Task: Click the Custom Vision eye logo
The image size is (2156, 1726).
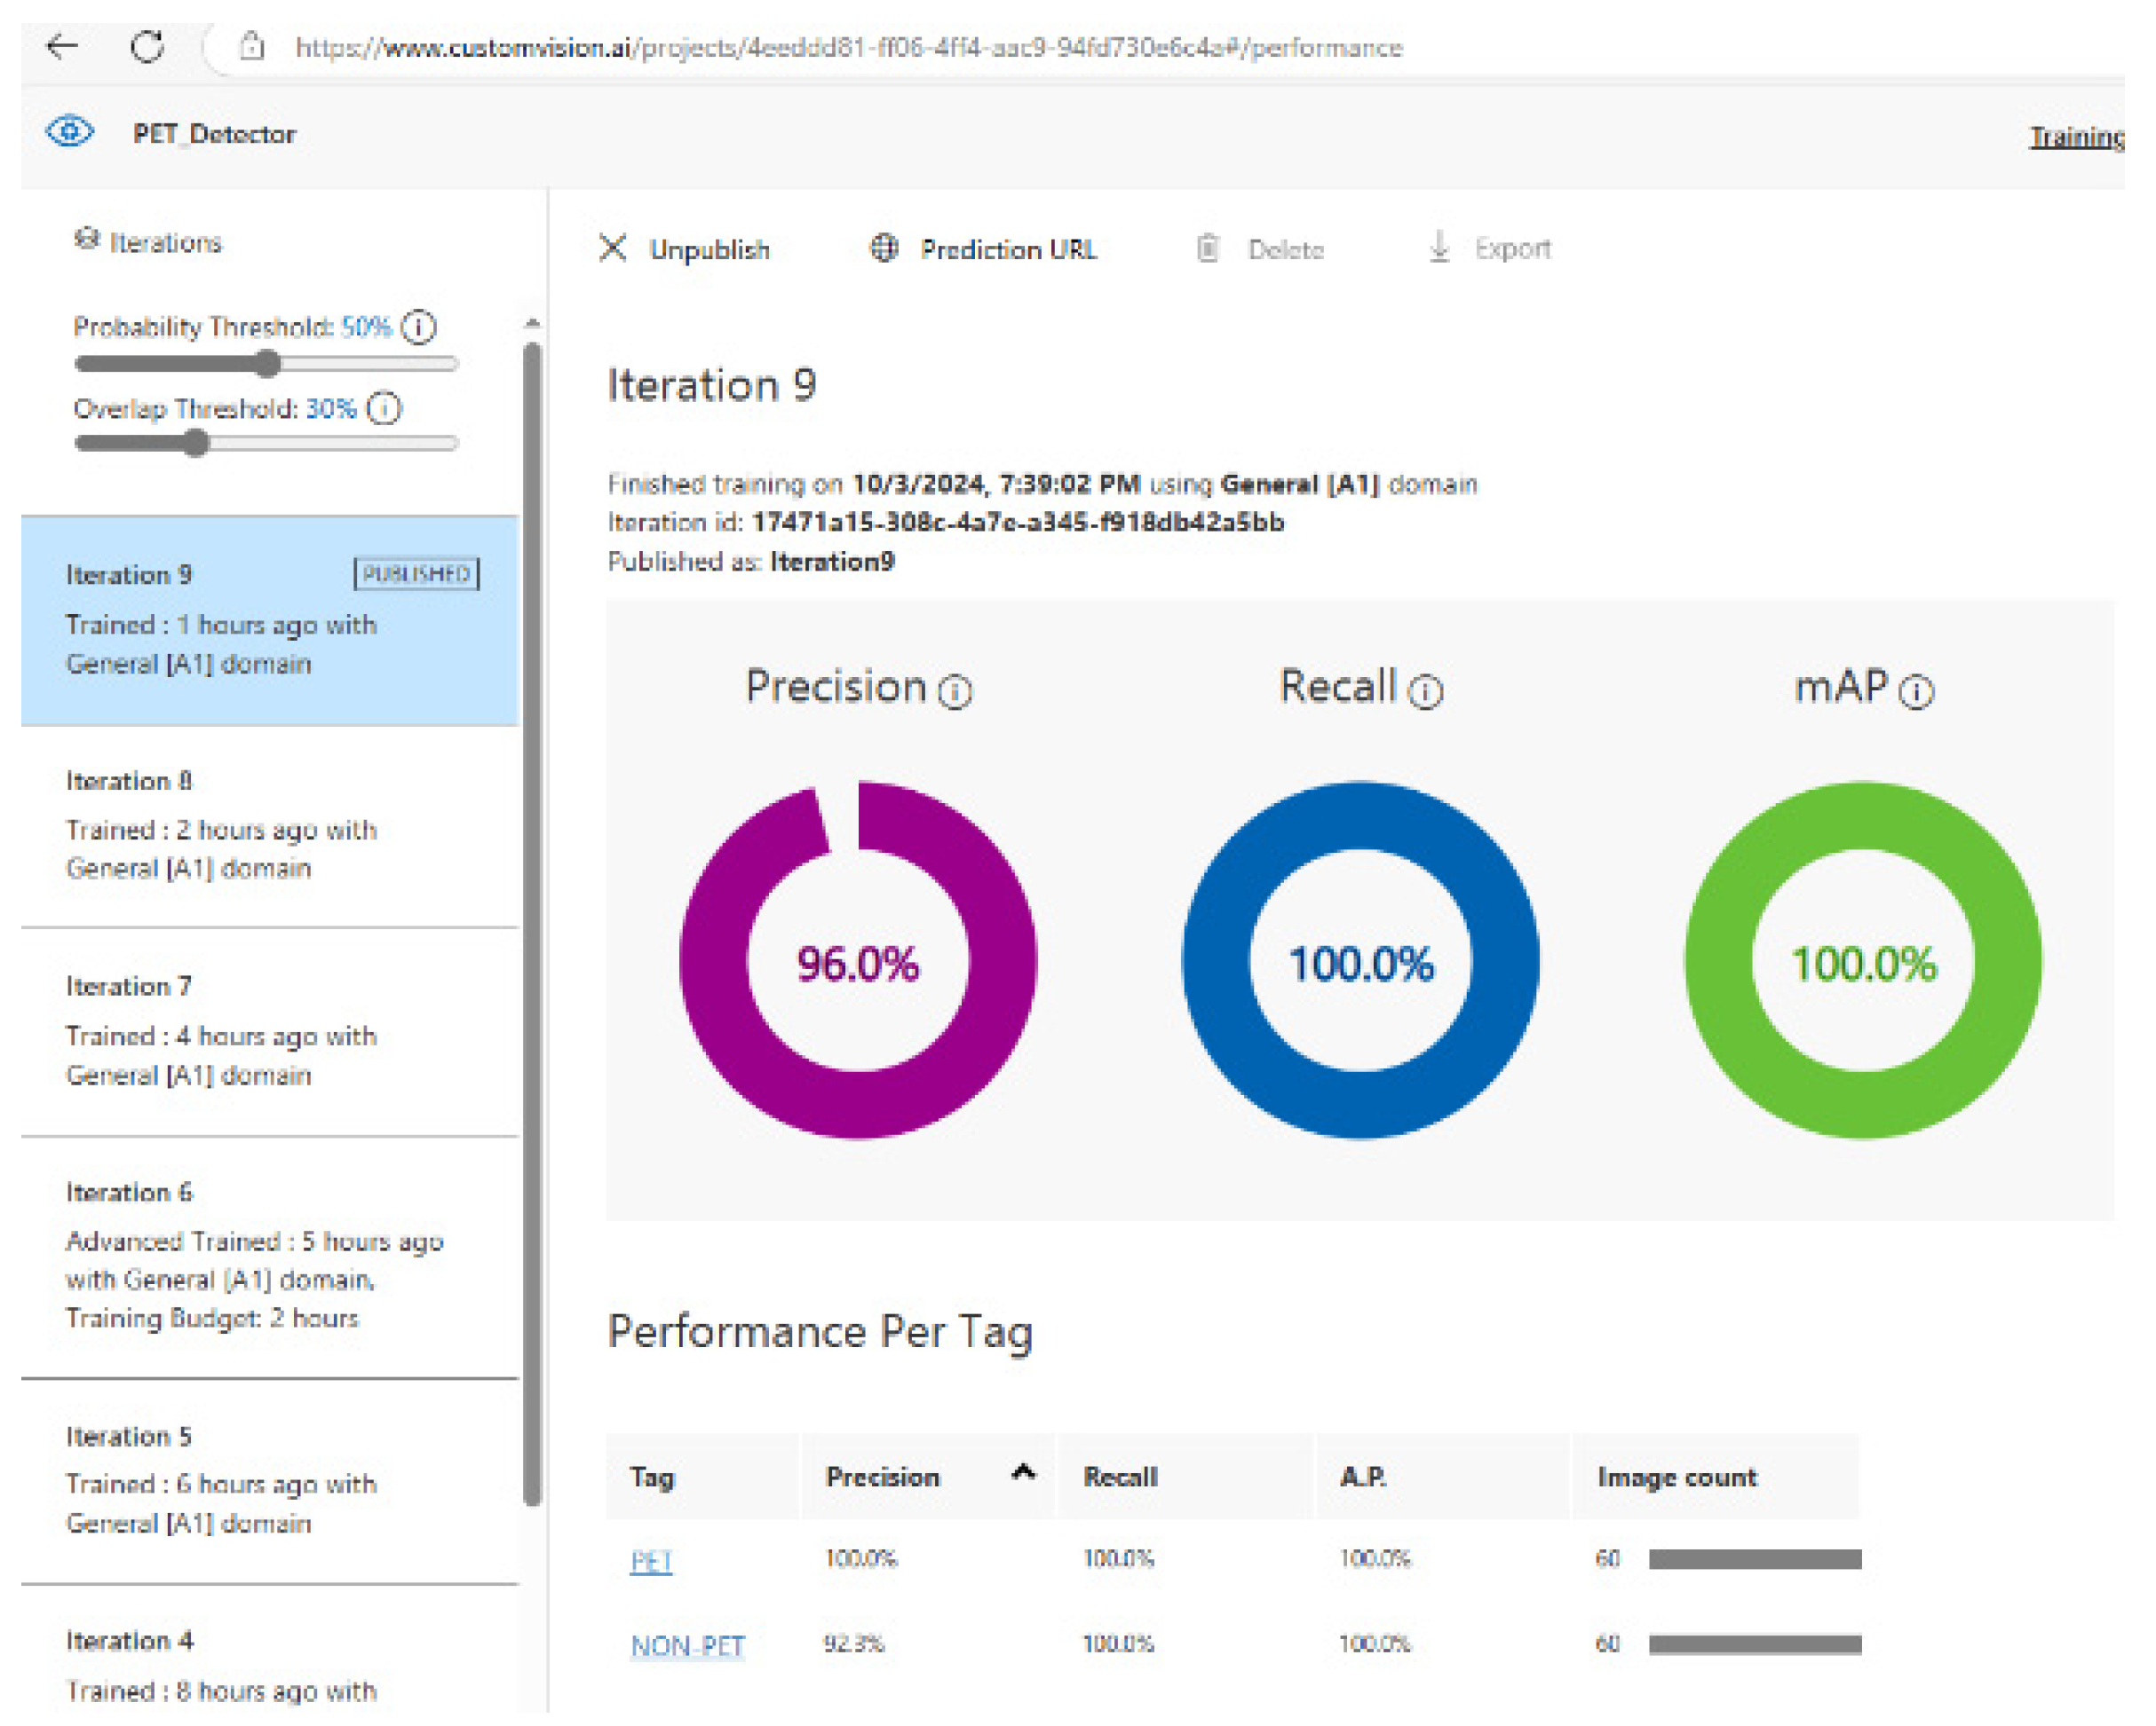Action: click(70, 132)
